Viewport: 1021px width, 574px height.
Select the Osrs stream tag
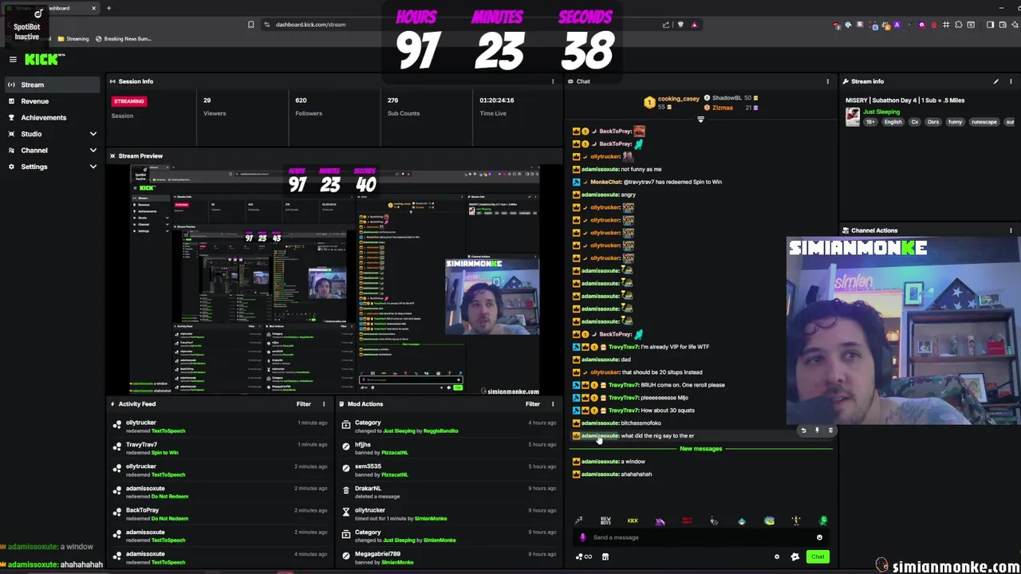932,122
